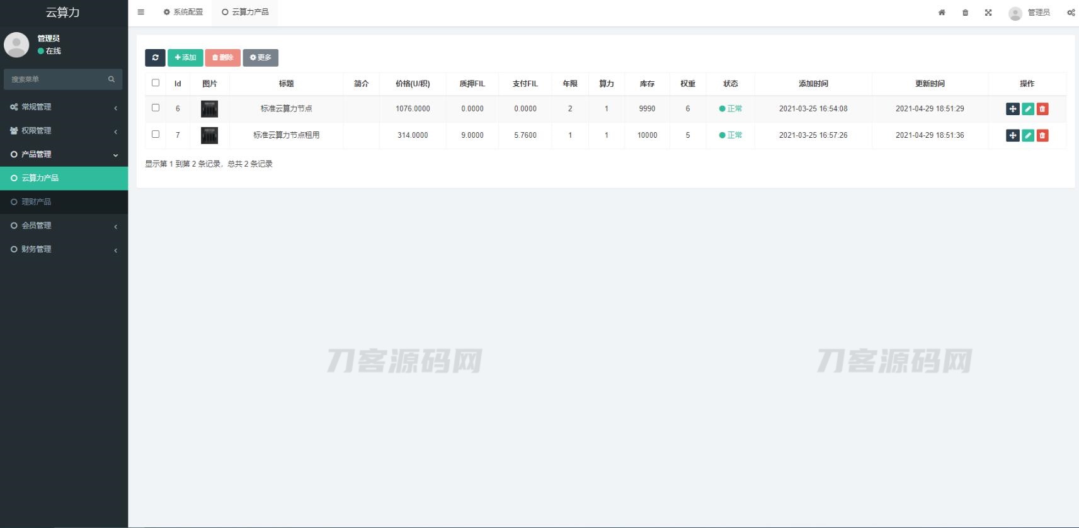Toggle sidebar with hamburger menu icon

[141, 12]
